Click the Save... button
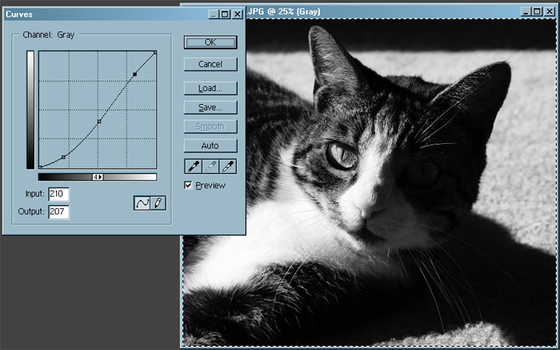This screenshot has height=350, width=560. click(x=210, y=107)
